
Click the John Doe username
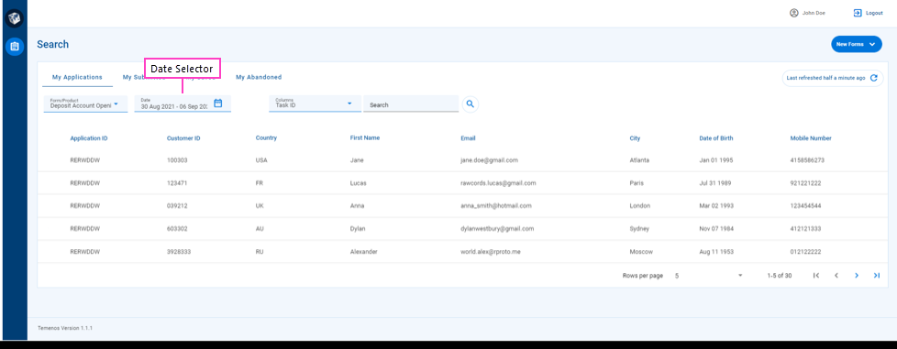click(x=814, y=13)
